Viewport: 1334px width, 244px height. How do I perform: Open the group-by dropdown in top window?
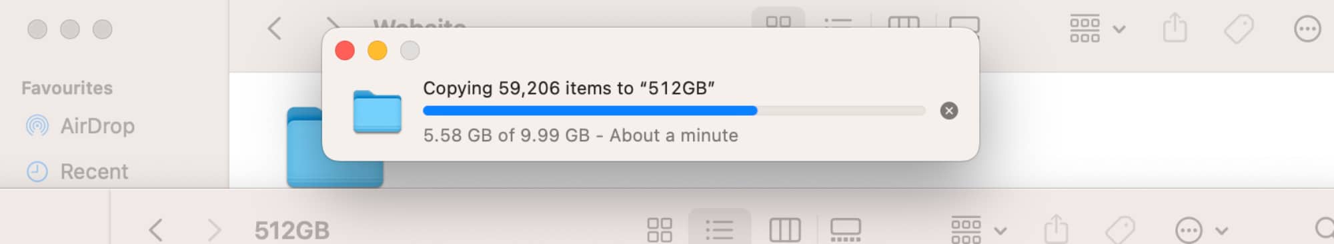coord(1097,29)
